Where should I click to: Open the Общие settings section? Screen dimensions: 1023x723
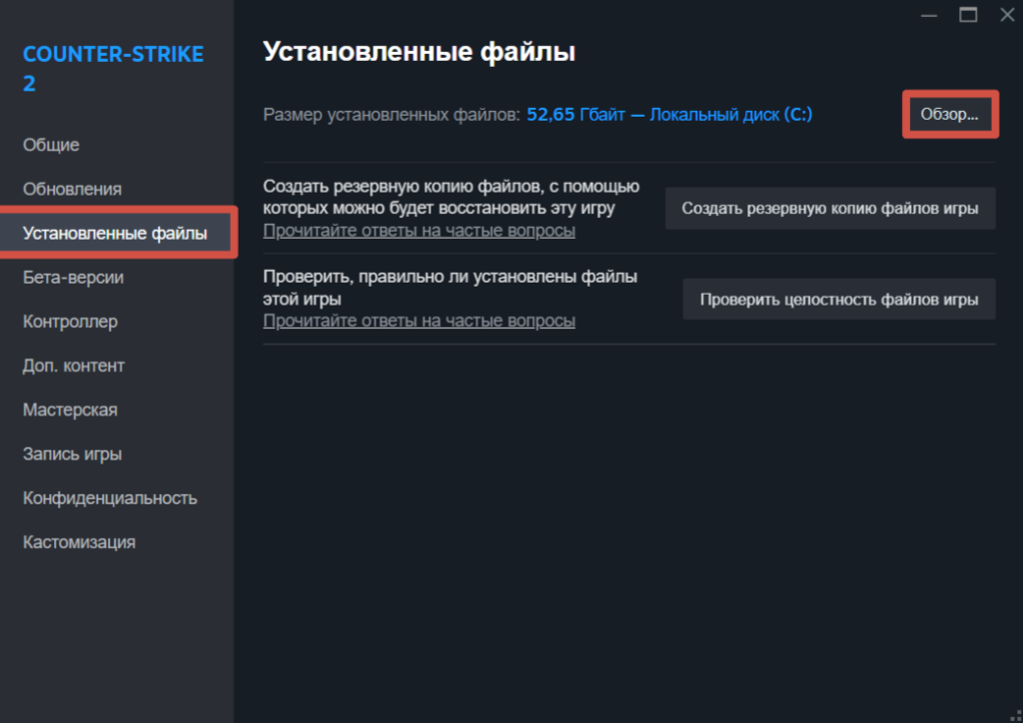click(x=51, y=145)
